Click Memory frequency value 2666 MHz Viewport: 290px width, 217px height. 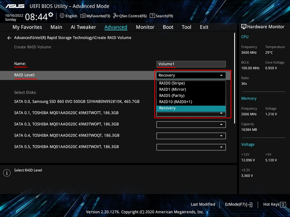249,114
